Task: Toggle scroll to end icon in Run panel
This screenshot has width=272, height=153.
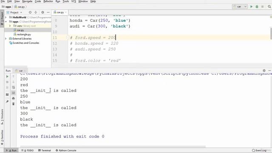Action: pyautogui.click(x=13, y=93)
